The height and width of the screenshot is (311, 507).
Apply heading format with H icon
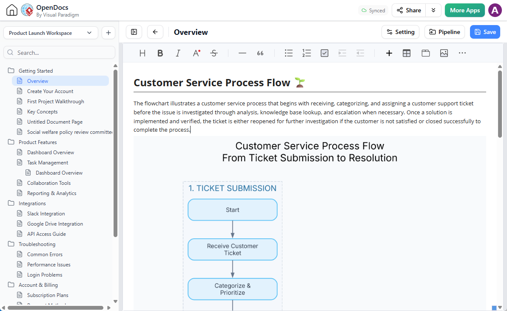(142, 53)
